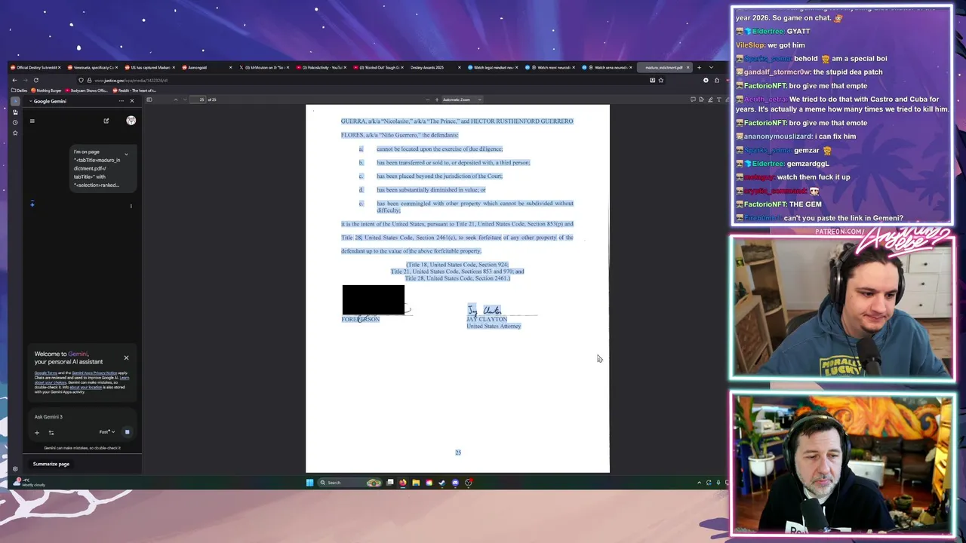
Task: Open Gemini account avatar
Action: click(x=131, y=121)
